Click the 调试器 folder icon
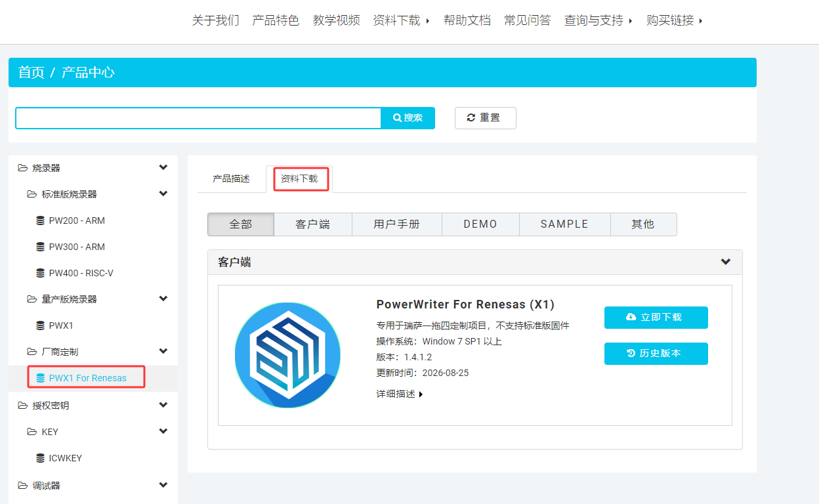The width and height of the screenshot is (819, 504). [23, 486]
